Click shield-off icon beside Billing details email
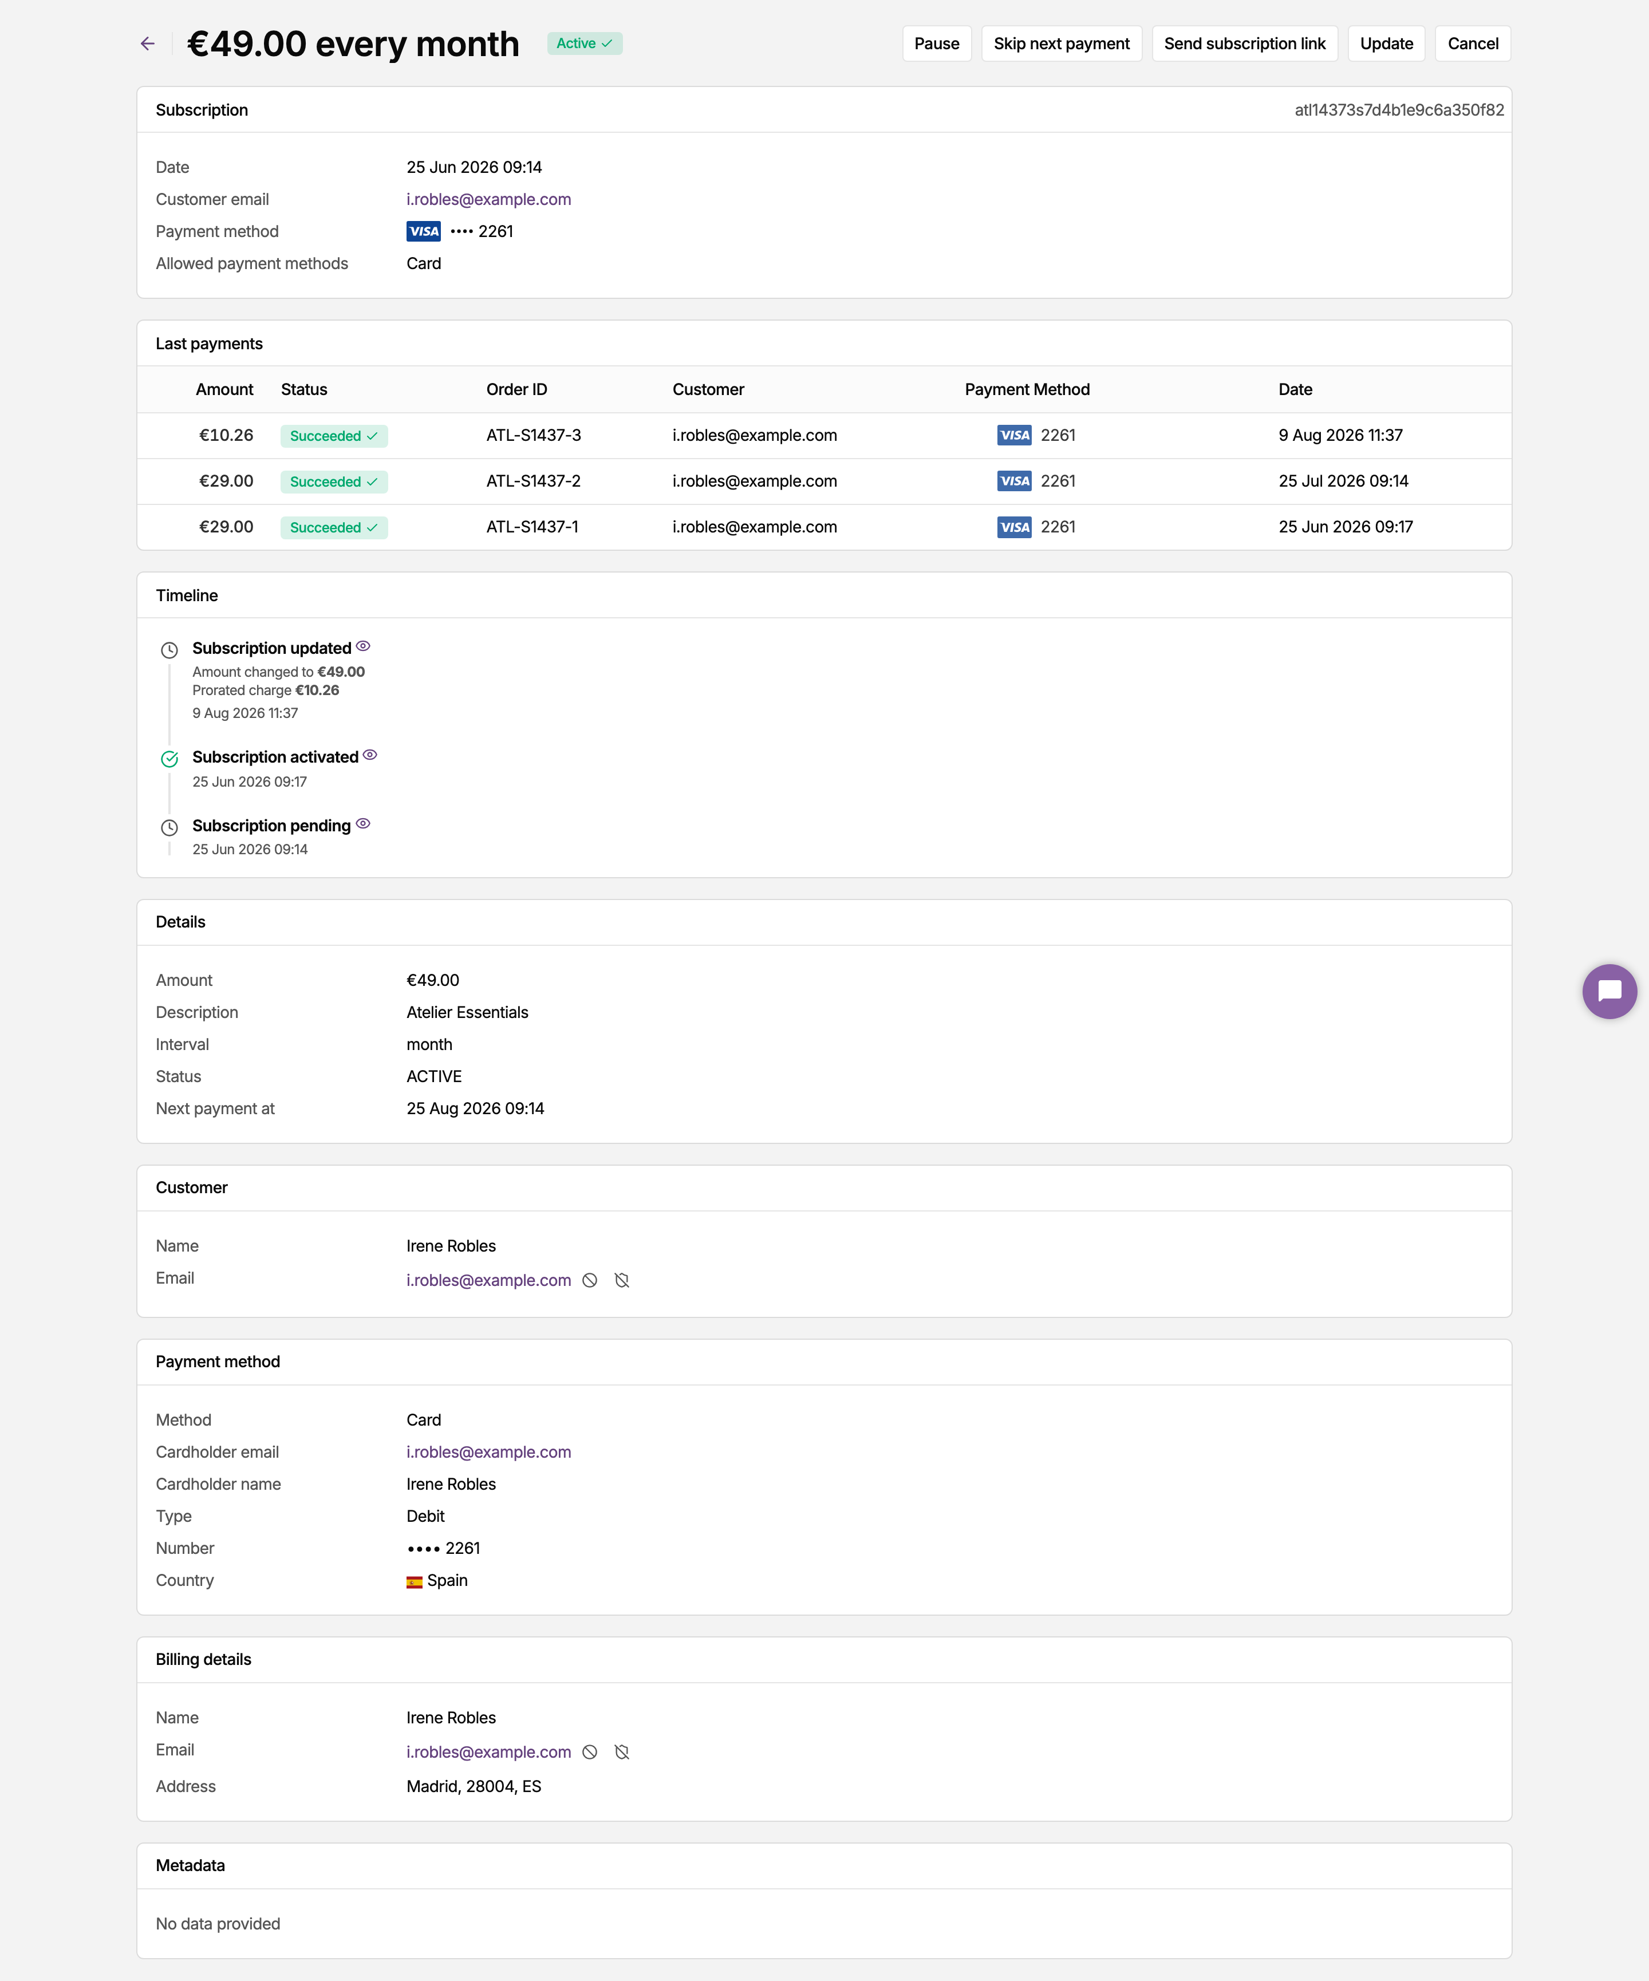Image resolution: width=1649 pixels, height=1981 pixels. pos(622,1752)
